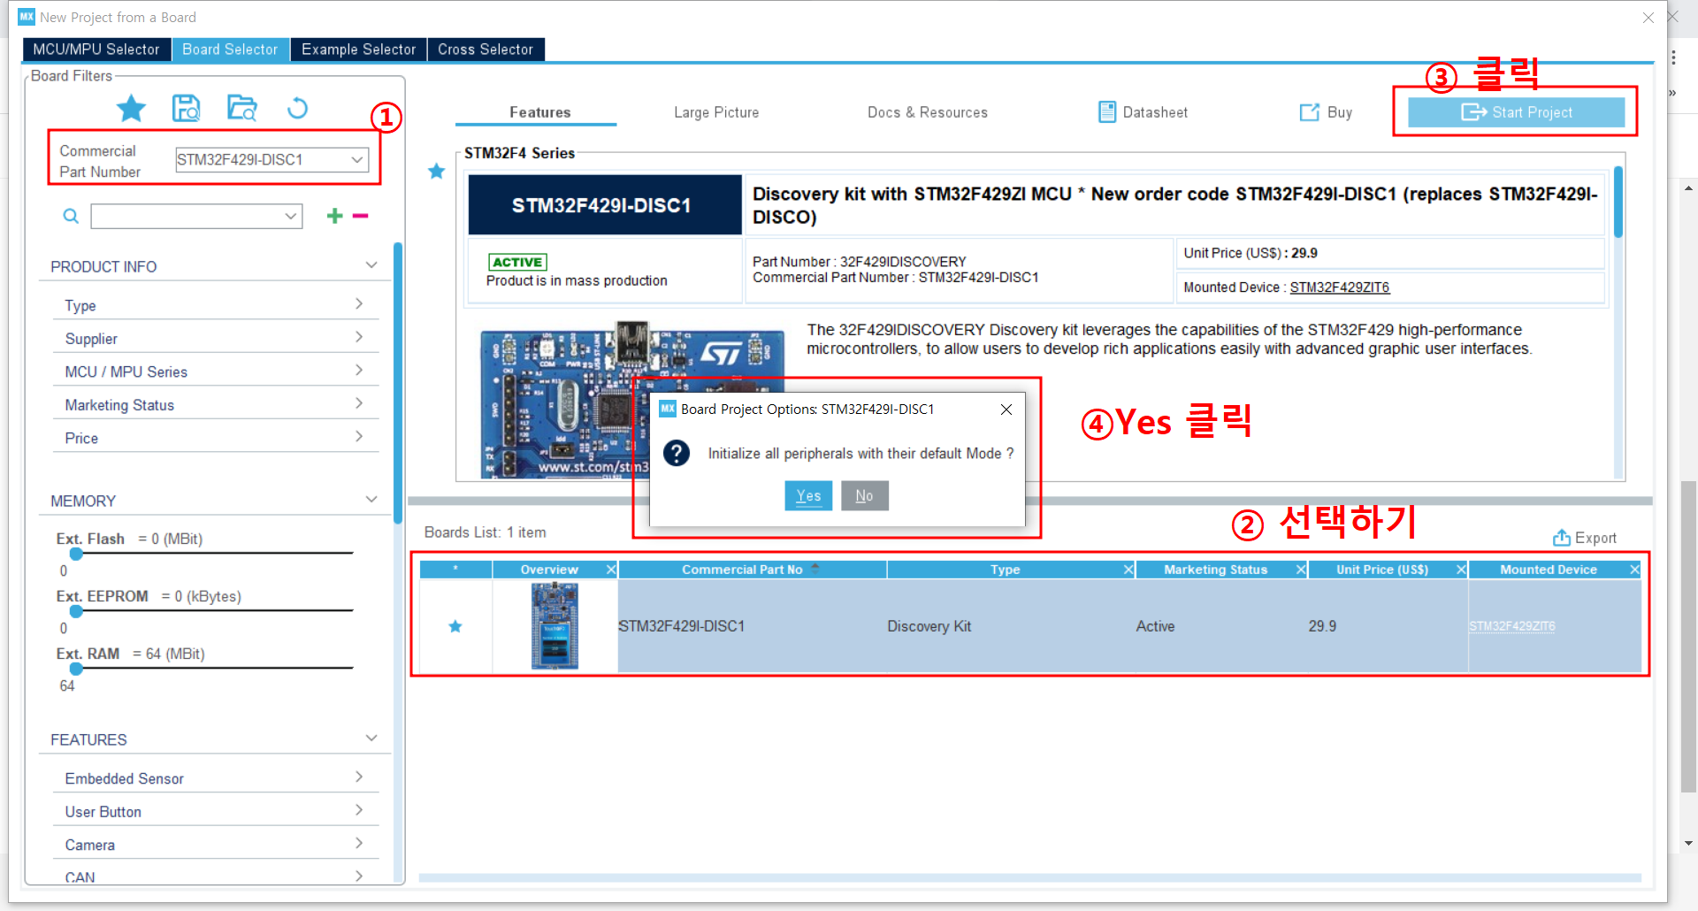Click the MX logo in the window title
Viewport: 1698px width, 911px height.
pos(27,17)
